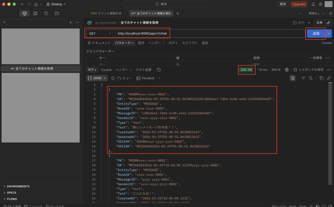This screenshot has width=334, height=207.
Task: Open the Collections icon in the sidebar
Action: tap(24, 13)
